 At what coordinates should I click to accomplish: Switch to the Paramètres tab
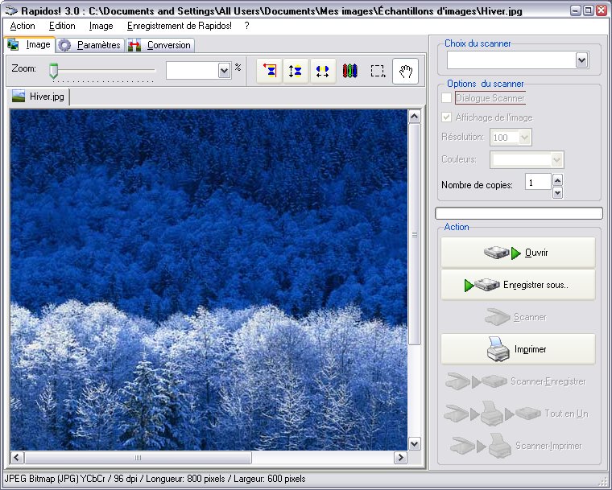[x=89, y=45]
